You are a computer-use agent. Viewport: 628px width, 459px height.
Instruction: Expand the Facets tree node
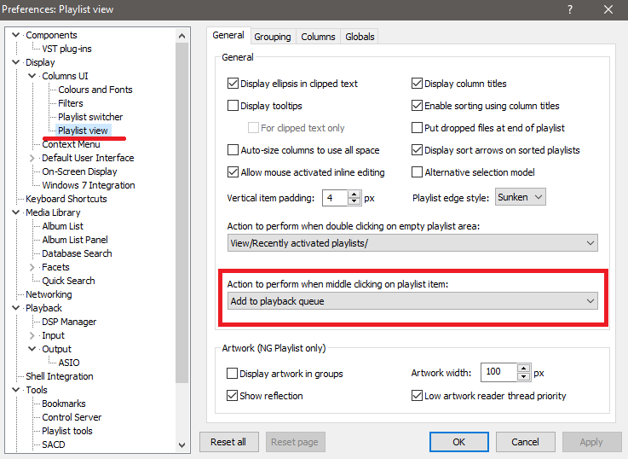[33, 267]
